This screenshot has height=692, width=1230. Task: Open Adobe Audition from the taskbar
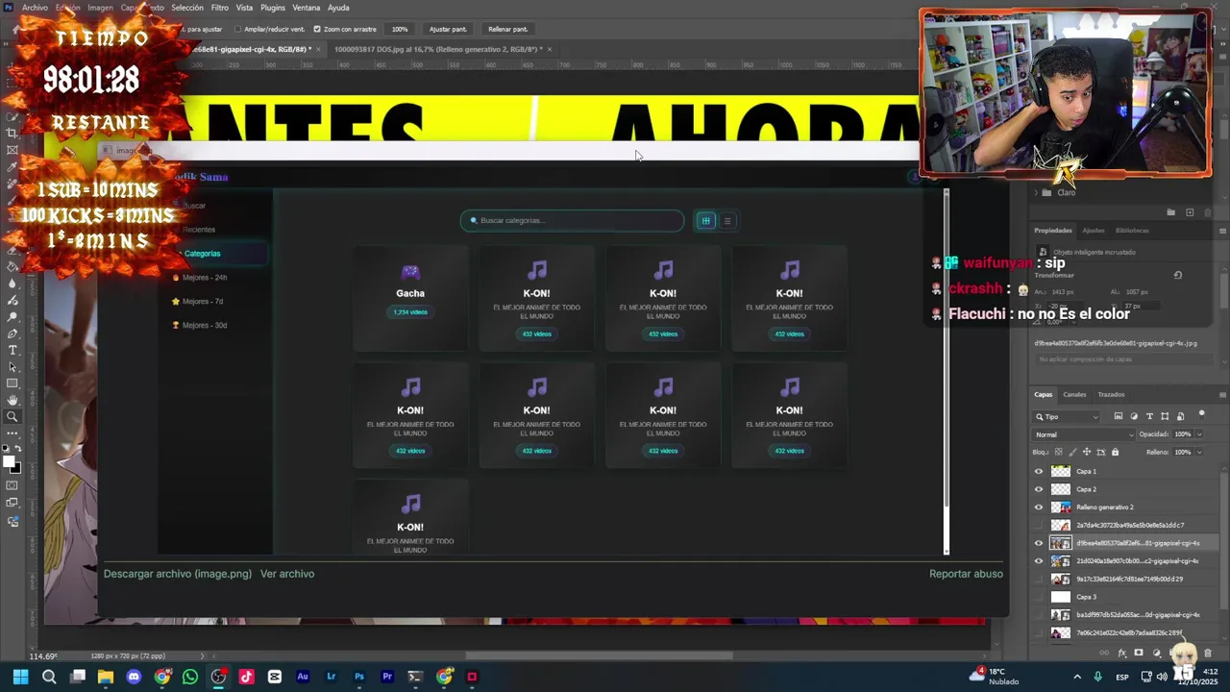point(303,677)
